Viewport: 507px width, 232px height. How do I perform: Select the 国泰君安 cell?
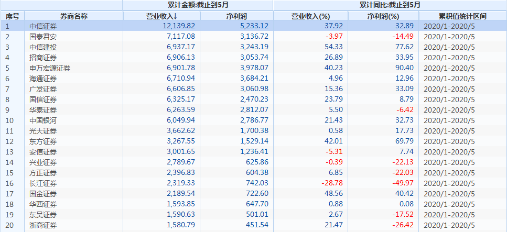pos(43,37)
